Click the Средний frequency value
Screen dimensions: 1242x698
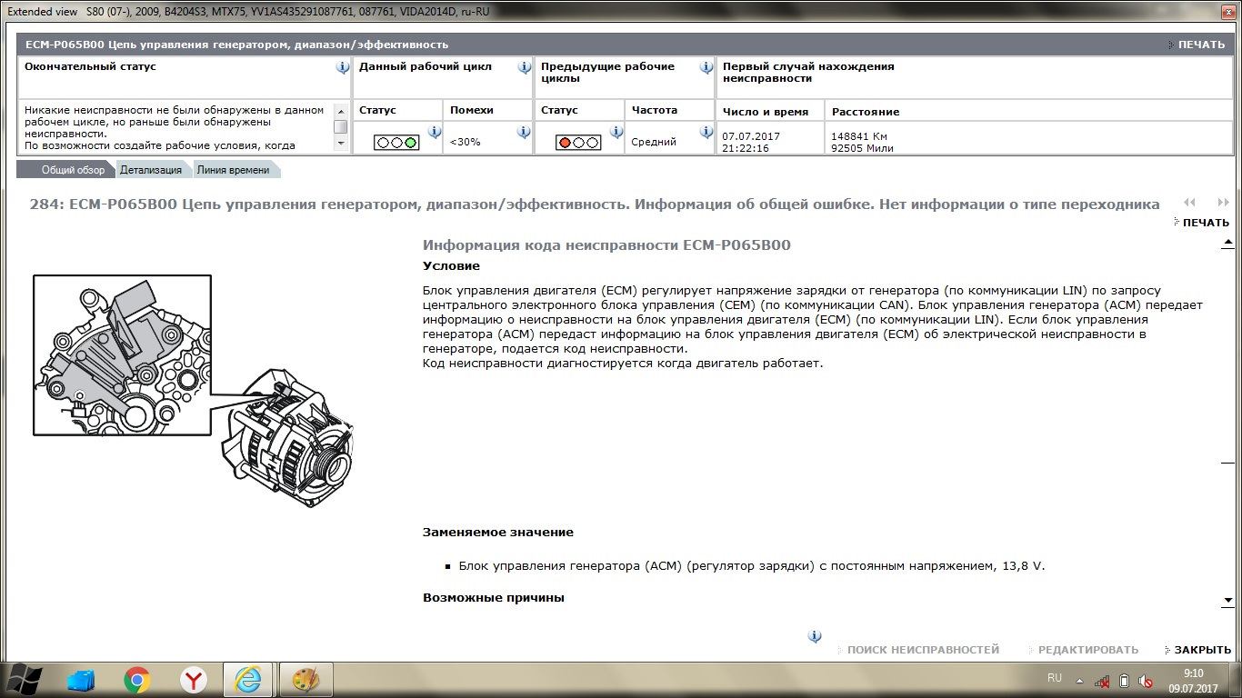(654, 143)
